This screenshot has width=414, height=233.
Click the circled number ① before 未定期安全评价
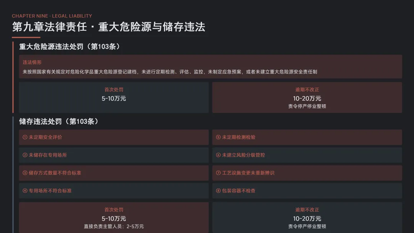coord(25,137)
